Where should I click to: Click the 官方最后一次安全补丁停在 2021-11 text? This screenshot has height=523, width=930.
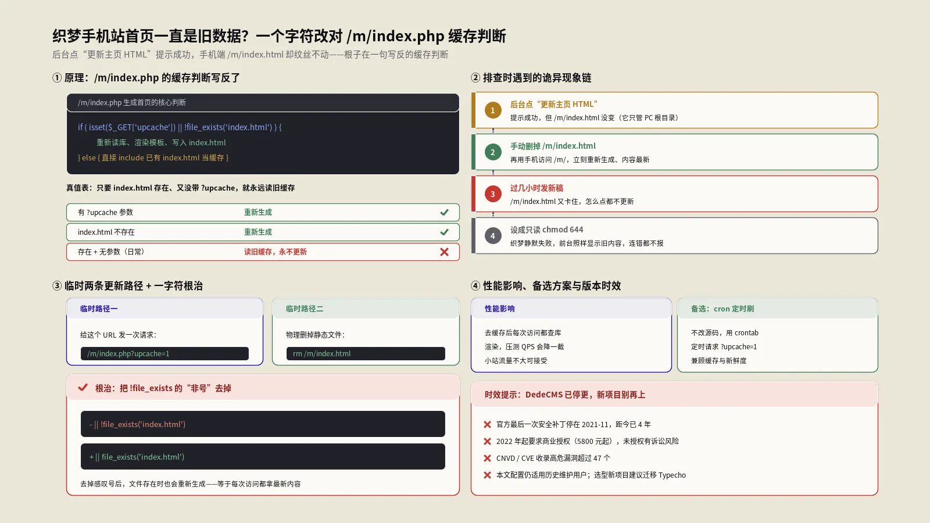coord(574,424)
